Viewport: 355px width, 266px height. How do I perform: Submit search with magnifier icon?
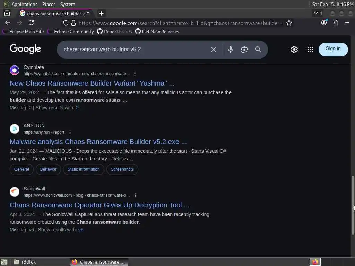258,49
